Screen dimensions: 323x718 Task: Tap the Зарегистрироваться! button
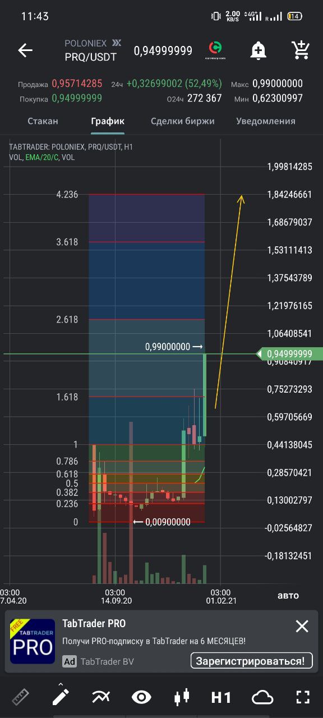251,661
